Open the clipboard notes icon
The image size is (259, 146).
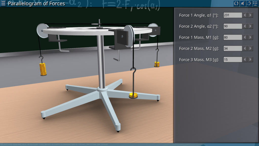[249, 3]
